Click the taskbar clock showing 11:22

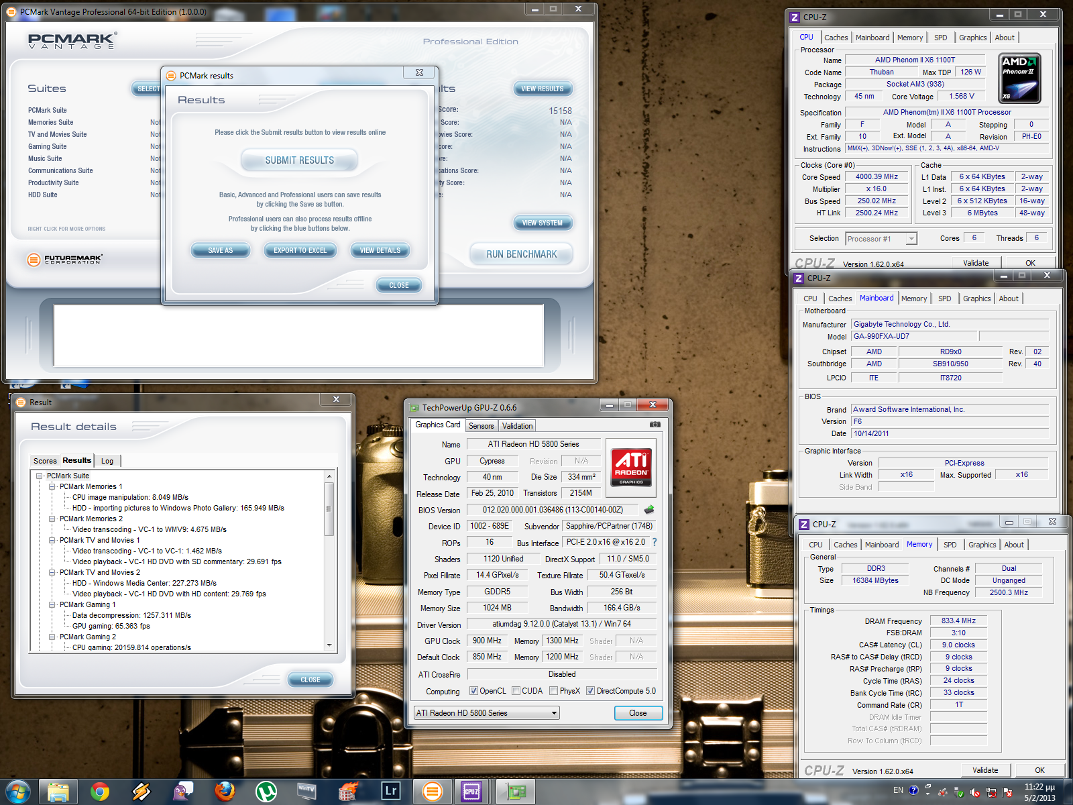(1039, 792)
